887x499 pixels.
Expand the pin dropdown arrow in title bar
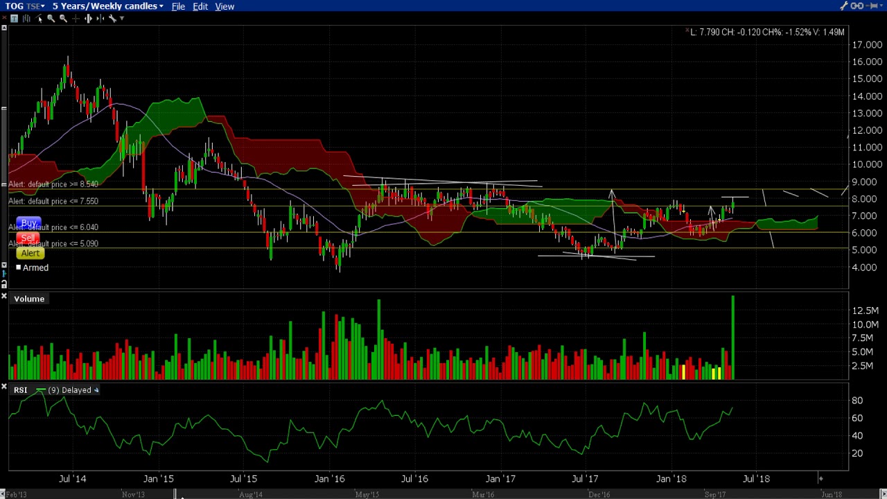[x=882, y=6]
